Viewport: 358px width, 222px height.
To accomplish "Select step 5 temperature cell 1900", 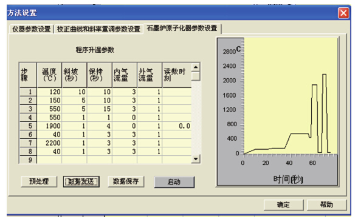I will click(x=50, y=126).
